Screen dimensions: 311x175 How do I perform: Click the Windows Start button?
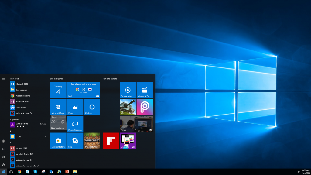(x=3, y=172)
